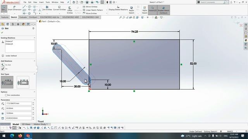Toggle Instant2D
The height and width of the screenshot is (139, 248).
[152, 10]
